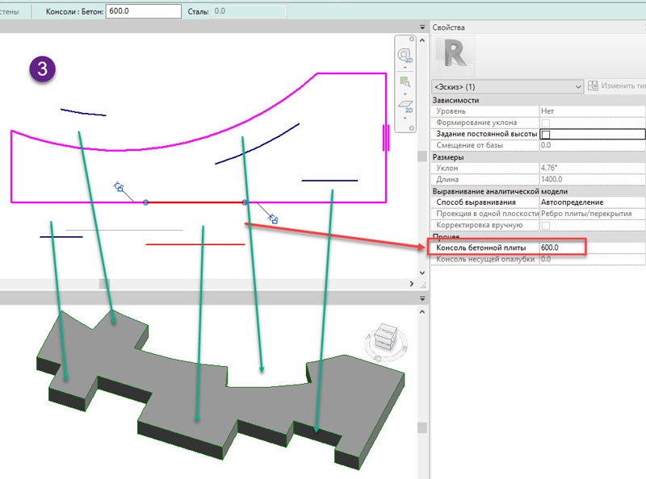Toggle the manual adjustment checkbox
This screenshot has width=646, height=479.
pos(546,225)
